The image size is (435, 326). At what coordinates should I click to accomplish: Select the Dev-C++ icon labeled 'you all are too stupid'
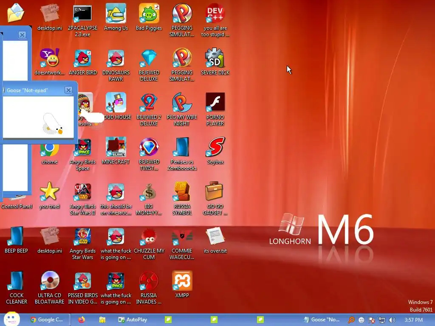coord(215,14)
